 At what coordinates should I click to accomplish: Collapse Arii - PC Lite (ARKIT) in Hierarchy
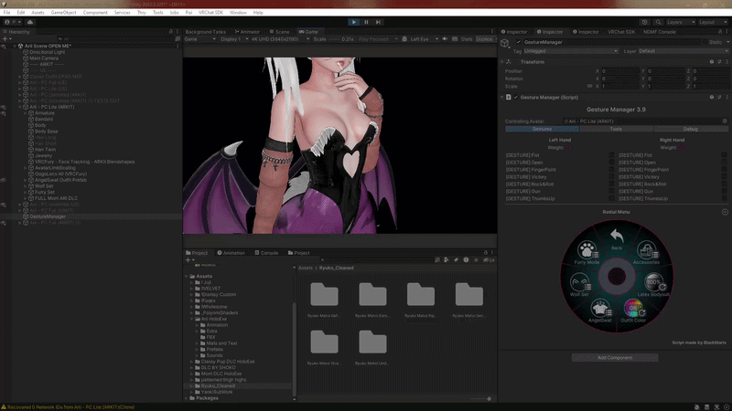click(x=20, y=107)
